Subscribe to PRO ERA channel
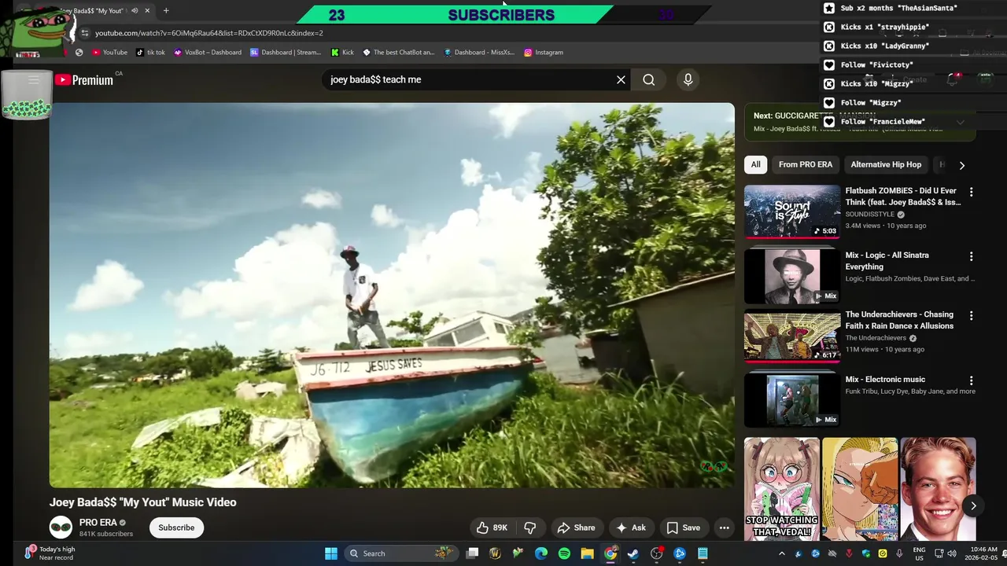Viewport: 1007px width, 566px height. tap(176, 527)
